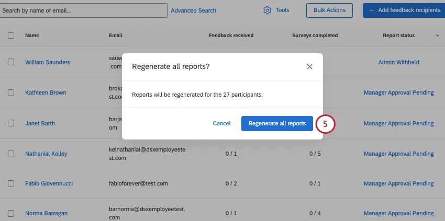The height and width of the screenshot is (221, 445).
Task: Click Nathanial Kelley's 0 / 5 surveys value
Action: coord(315,154)
